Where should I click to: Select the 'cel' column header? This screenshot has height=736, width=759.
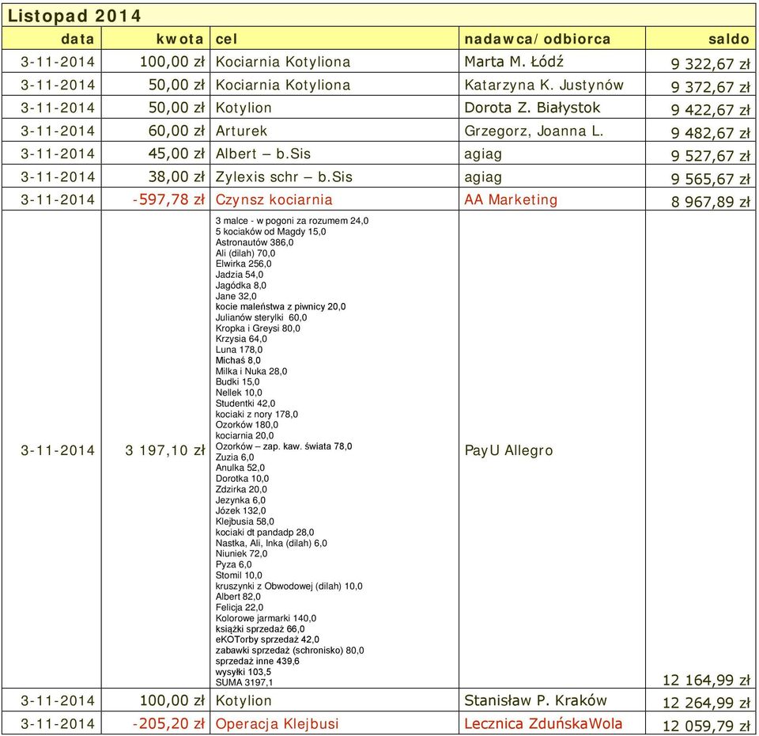pos(227,39)
